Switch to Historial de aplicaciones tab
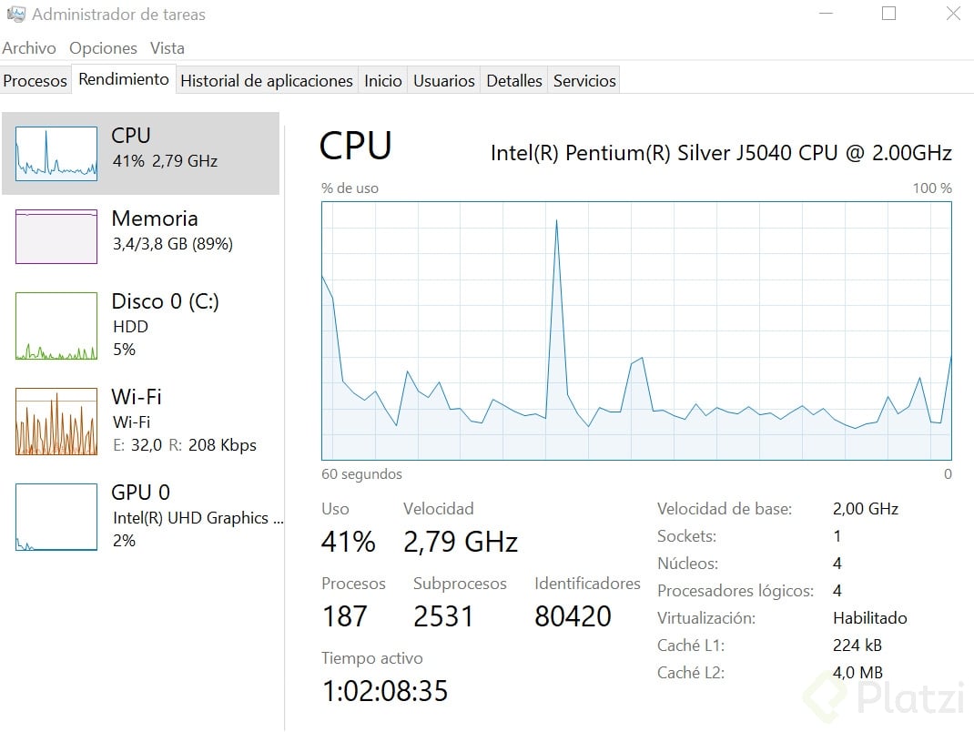This screenshot has height=732, width=974. [x=267, y=81]
